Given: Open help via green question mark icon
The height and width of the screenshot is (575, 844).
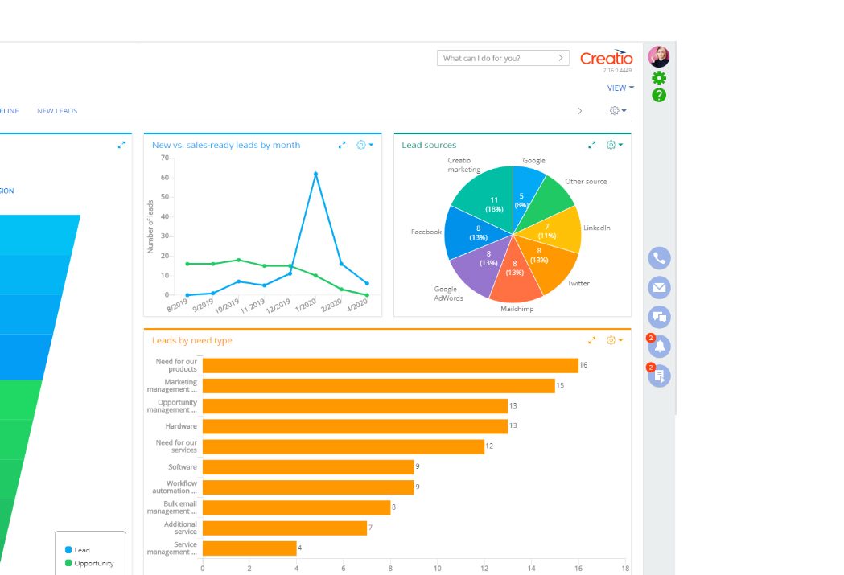Looking at the screenshot, I should pos(659,95).
